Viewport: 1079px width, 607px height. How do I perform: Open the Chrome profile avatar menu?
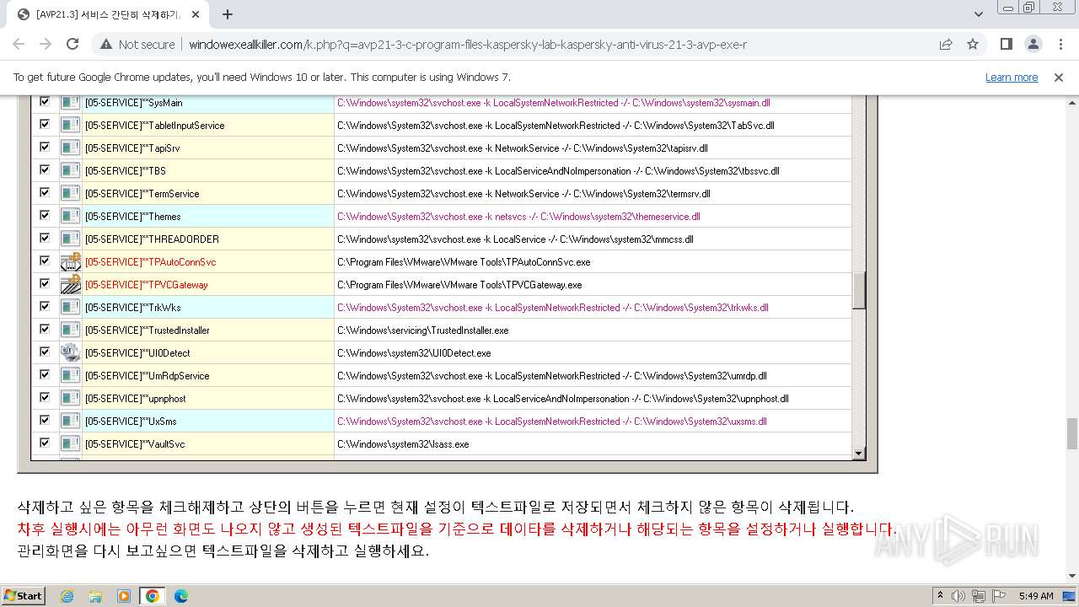click(1033, 45)
